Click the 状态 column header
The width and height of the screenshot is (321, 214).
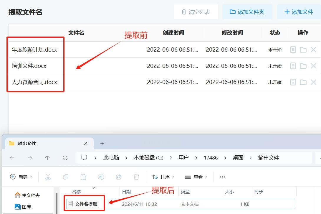coord(275,33)
